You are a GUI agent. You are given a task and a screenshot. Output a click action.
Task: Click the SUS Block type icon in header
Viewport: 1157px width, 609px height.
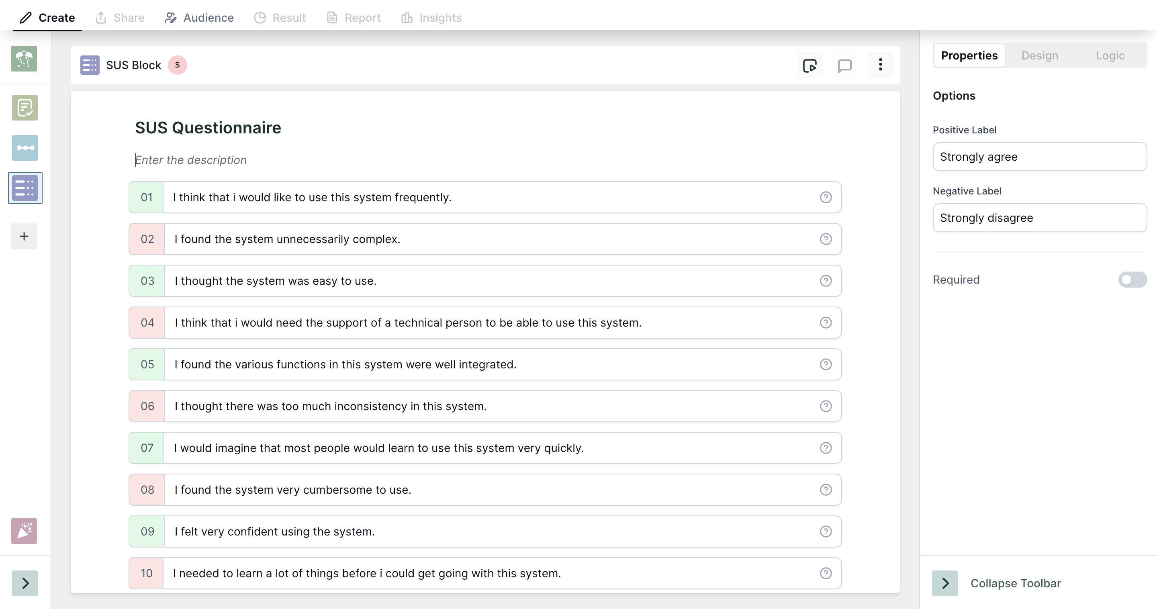click(90, 65)
